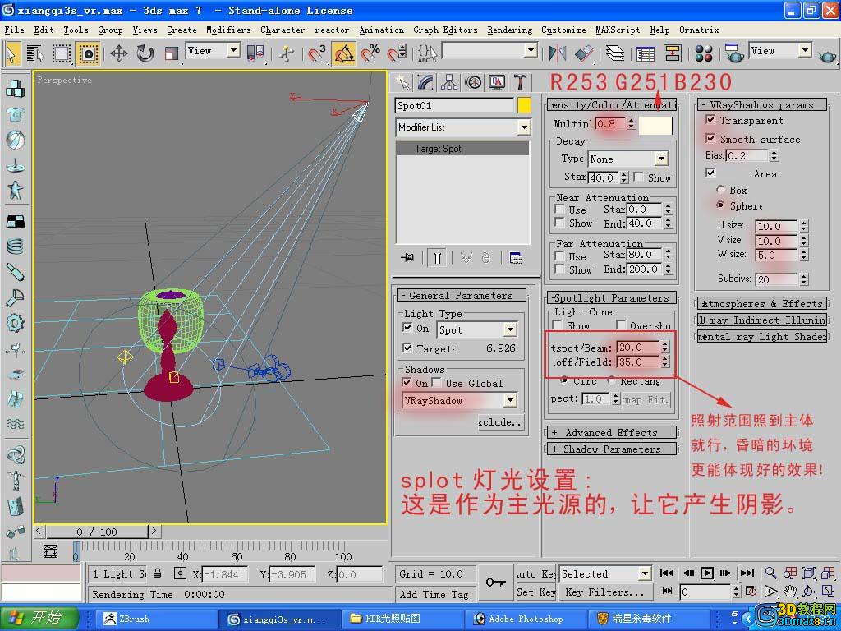Open Render Scene teapot dialog icon
The width and height of the screenshot is (841, 631).
click(x=733, y=53)
